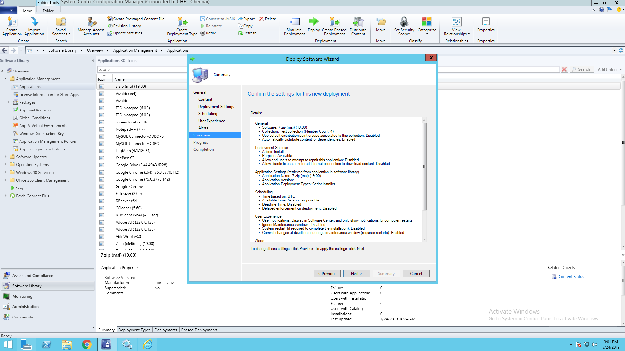The image size is (625, 351).
Task: Expand the Packages tree node
Action: point(9,102)
